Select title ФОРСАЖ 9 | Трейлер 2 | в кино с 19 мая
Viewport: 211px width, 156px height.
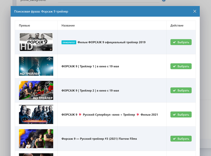coord(90,90)
